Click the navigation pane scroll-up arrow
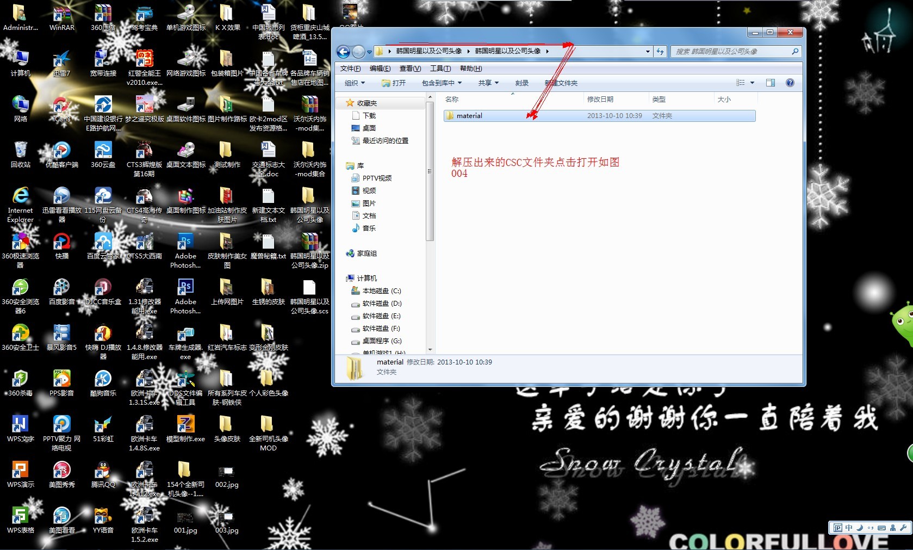 [430, 98]
